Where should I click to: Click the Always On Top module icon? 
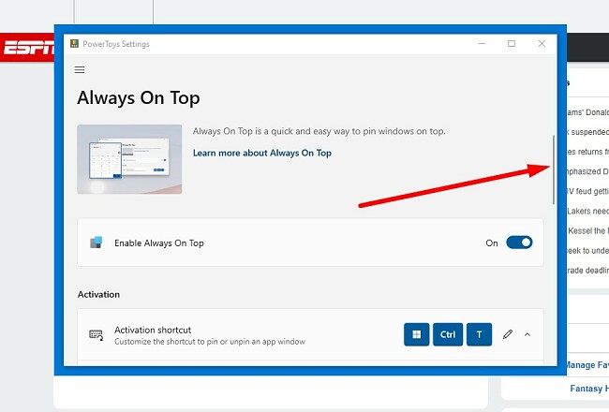pos(97,243)
